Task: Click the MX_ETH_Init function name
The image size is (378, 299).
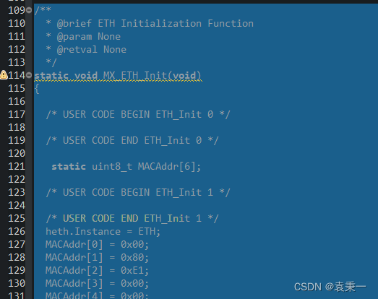Action: point(134,75)
